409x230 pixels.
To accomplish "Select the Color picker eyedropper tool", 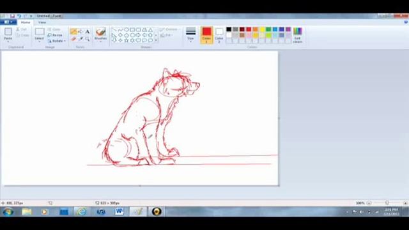I will point(81,39).
